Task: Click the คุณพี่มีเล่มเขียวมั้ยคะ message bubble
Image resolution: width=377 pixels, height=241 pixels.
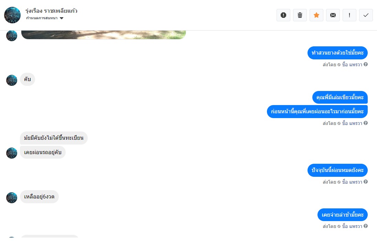Action: click(x=340, y=97)
